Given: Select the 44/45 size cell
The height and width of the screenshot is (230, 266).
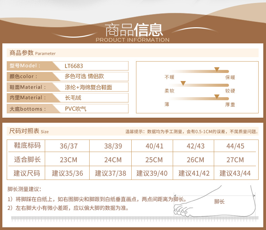Looking at the screenshot, I should (236, 146).
